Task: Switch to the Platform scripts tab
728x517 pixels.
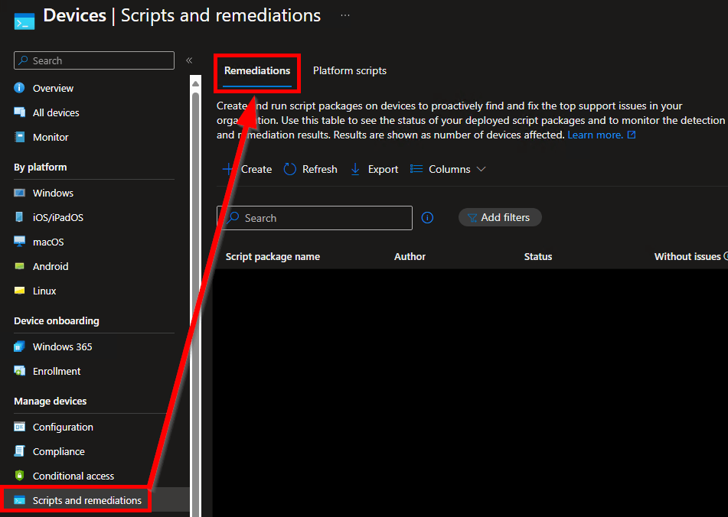Action: [x=350, y=70]
